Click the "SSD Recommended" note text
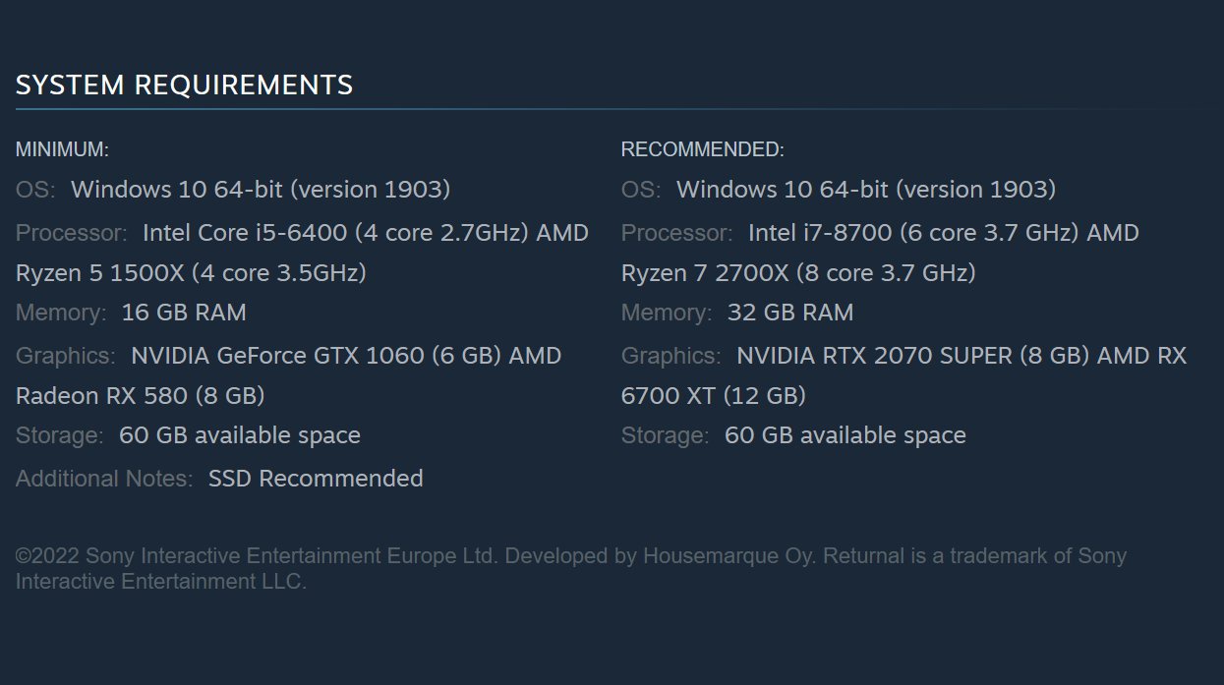The width and height of the screenshot is (1224, 685). point(316,479)
